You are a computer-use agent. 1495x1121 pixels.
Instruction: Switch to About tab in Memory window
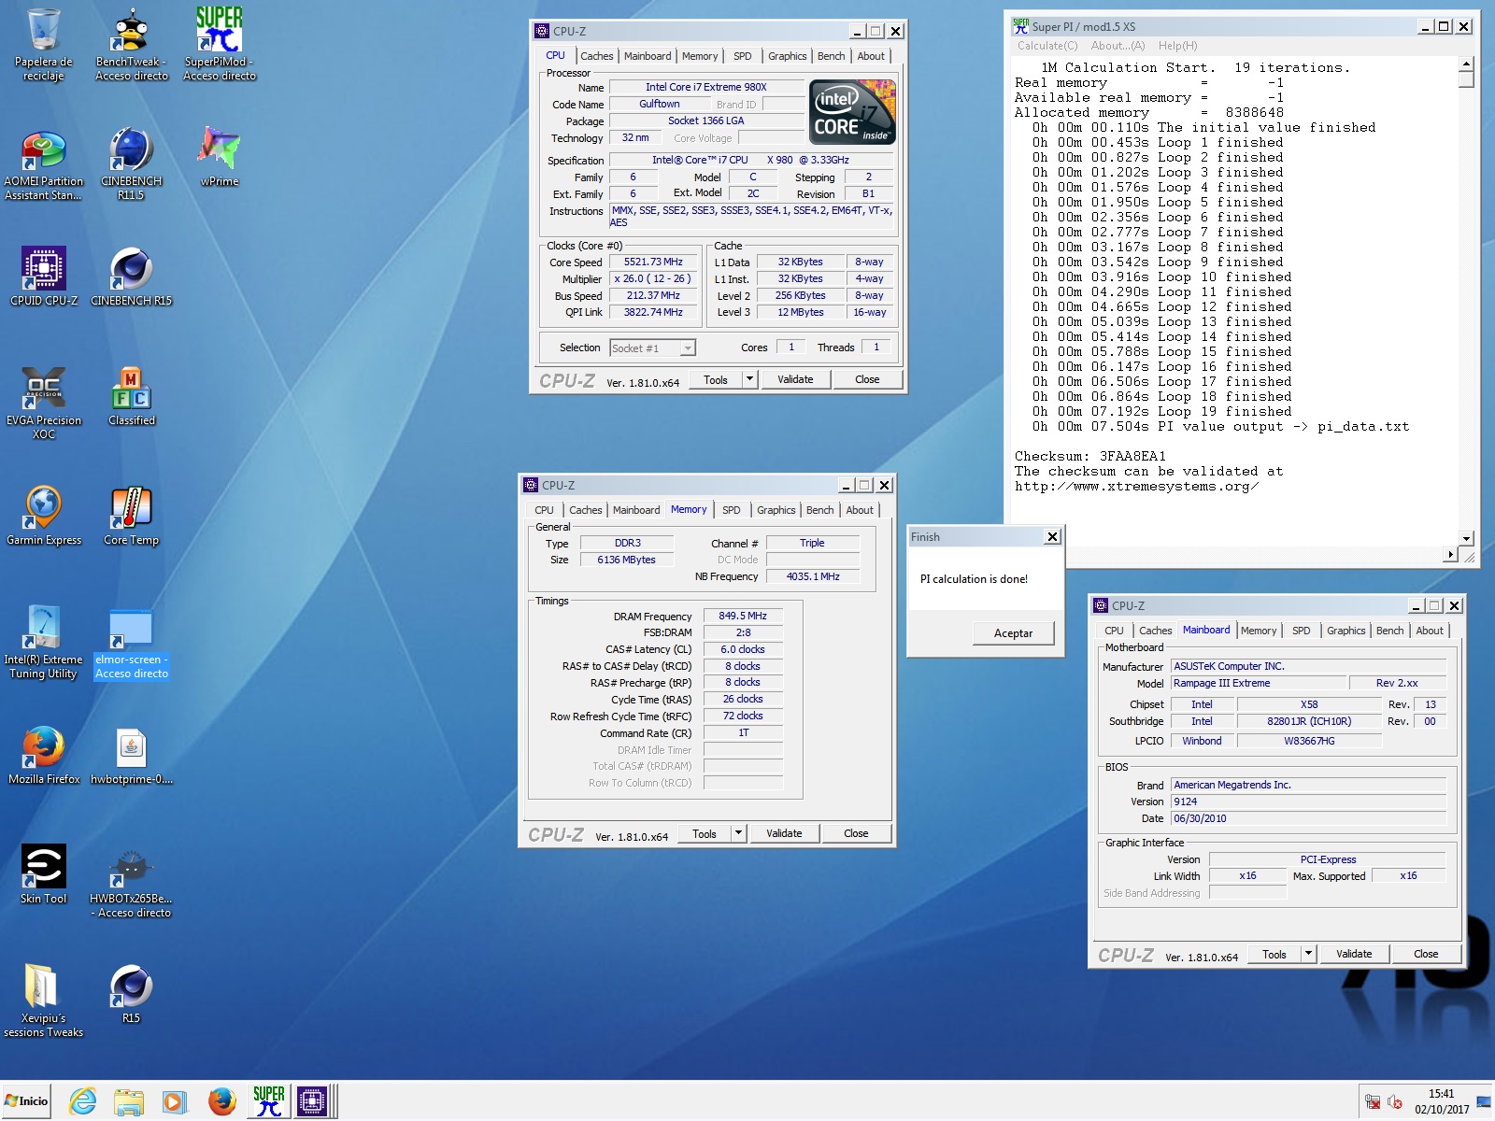[860, 510]
